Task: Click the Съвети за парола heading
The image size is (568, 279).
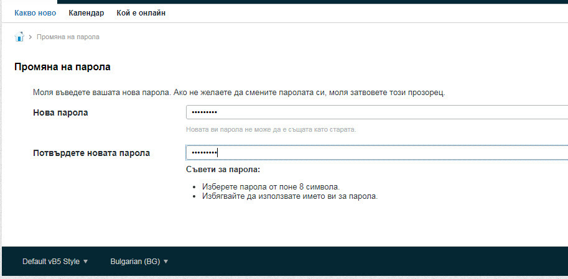Action: coord(222,170)
